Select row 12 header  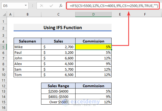click(x=3, y=86)
